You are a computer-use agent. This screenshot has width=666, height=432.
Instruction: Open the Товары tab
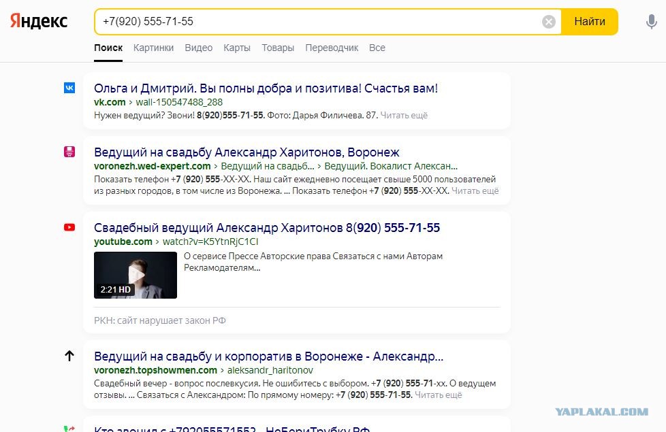point(278,48)
